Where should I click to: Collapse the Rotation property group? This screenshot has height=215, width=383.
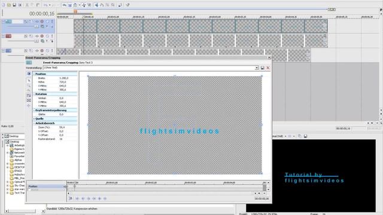34,94
